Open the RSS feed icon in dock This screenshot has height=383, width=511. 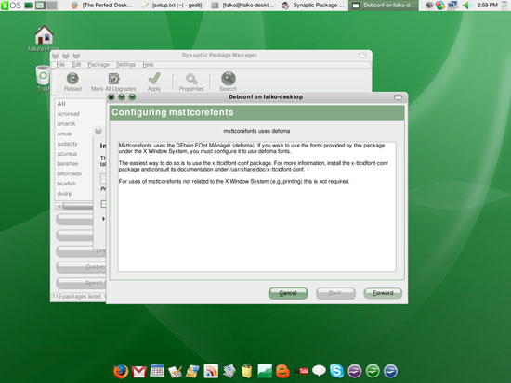[211, 371]
